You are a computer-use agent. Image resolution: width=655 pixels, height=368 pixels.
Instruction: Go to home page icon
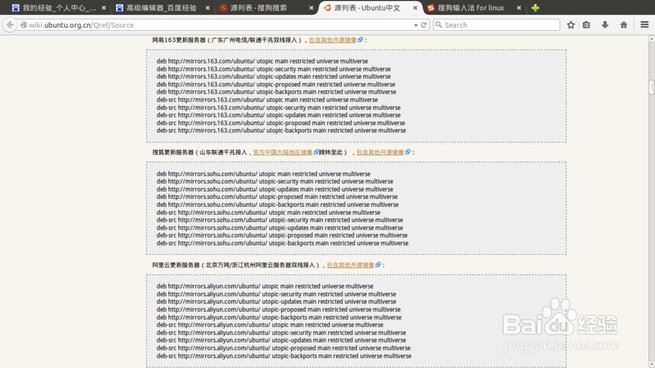tap(624, 25)
